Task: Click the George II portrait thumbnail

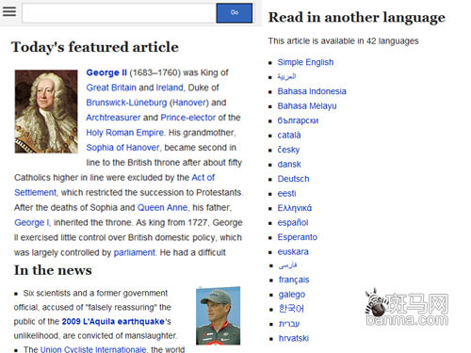Action: pyautogui.click(x=46, y=111)
